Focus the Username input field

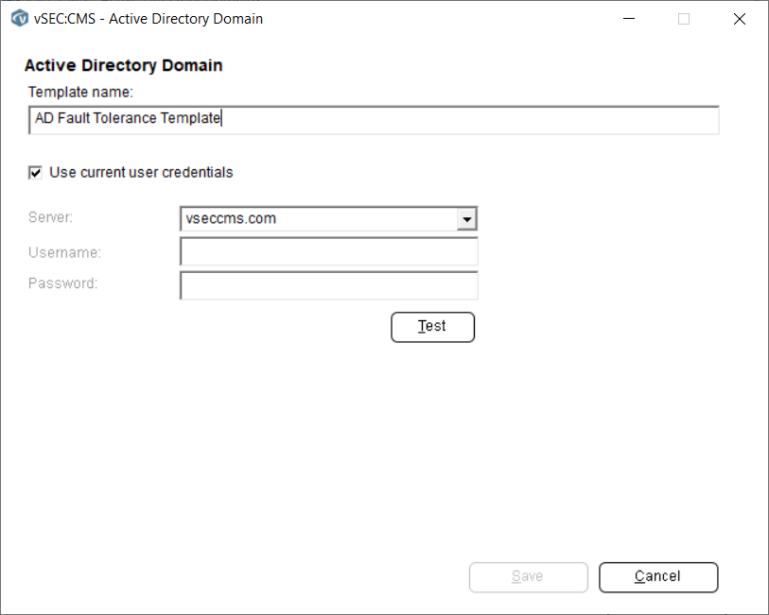click(x=328, y=251)
